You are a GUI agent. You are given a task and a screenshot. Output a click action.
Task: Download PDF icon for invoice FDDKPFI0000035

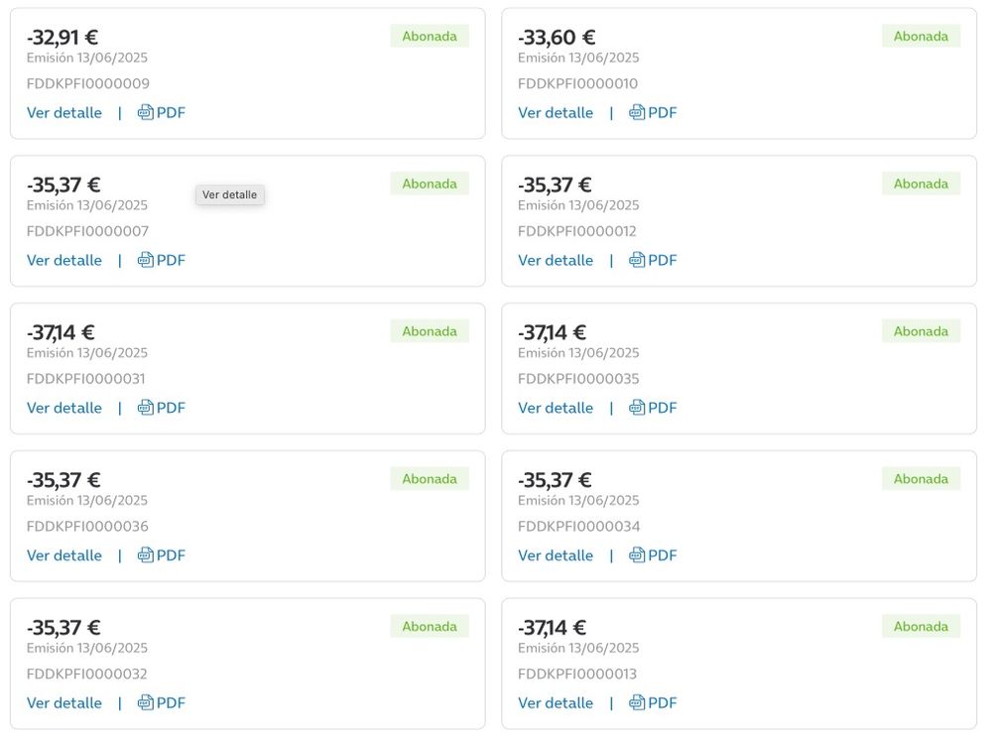[x=637, y=409]
